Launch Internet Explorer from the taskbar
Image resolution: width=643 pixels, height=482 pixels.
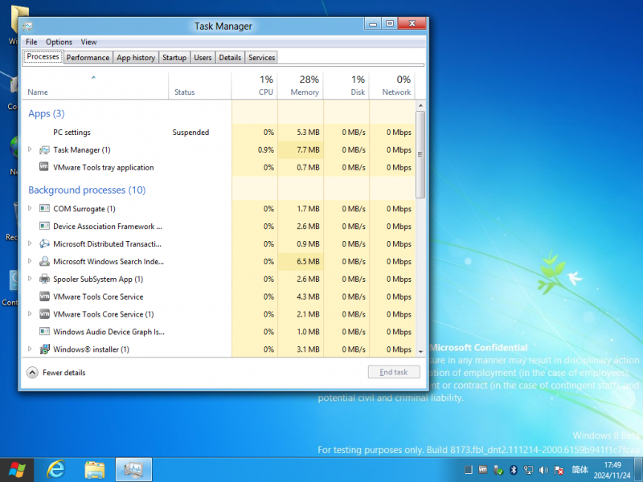(55, 470)
